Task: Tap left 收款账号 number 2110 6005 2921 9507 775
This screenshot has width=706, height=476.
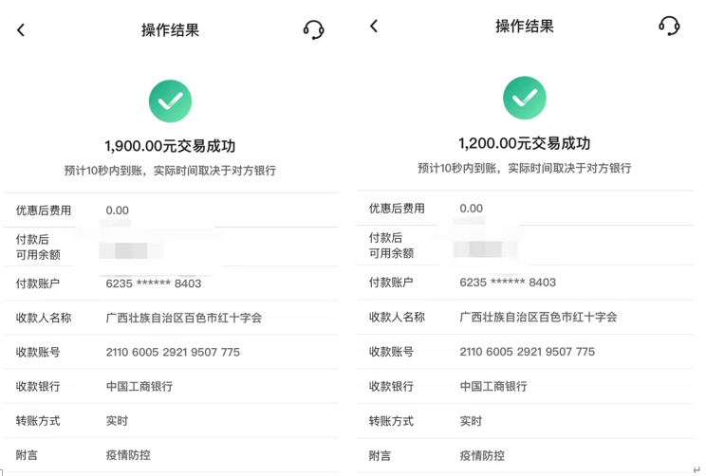Action: tap(173, 352)
